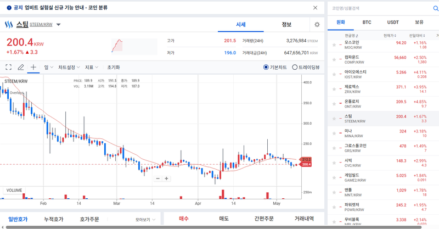
Task: Click the horizontal scrollbar thumb
Action: coord(213,227)
